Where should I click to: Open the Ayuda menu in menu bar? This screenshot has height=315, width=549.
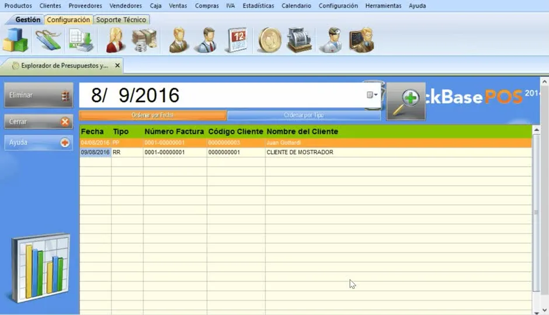point(418,6)
